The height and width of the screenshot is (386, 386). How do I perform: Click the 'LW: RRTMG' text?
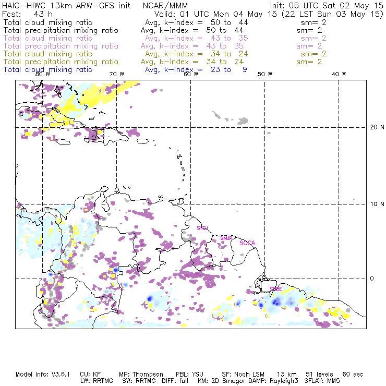point(96,381)
